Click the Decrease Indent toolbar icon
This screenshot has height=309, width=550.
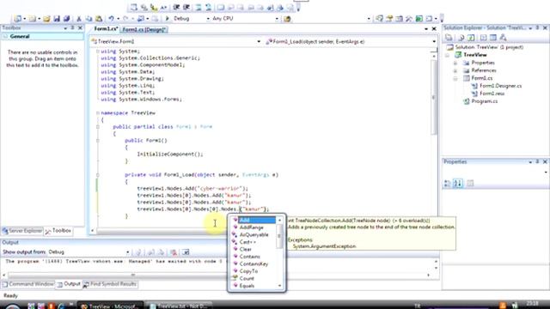coord(176,7)
